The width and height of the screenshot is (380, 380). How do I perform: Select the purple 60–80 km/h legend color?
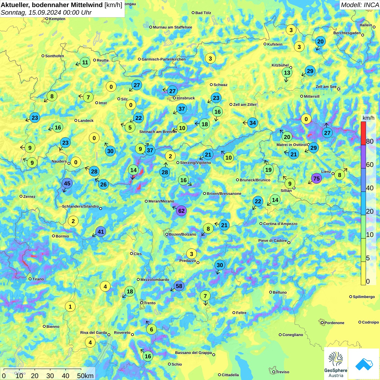(363, 157)
